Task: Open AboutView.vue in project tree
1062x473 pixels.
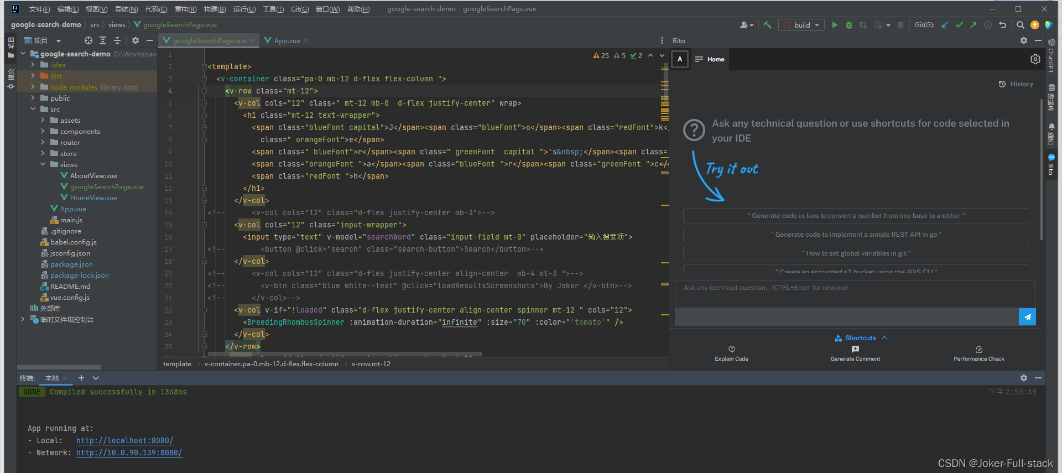Action: (93, 175)
